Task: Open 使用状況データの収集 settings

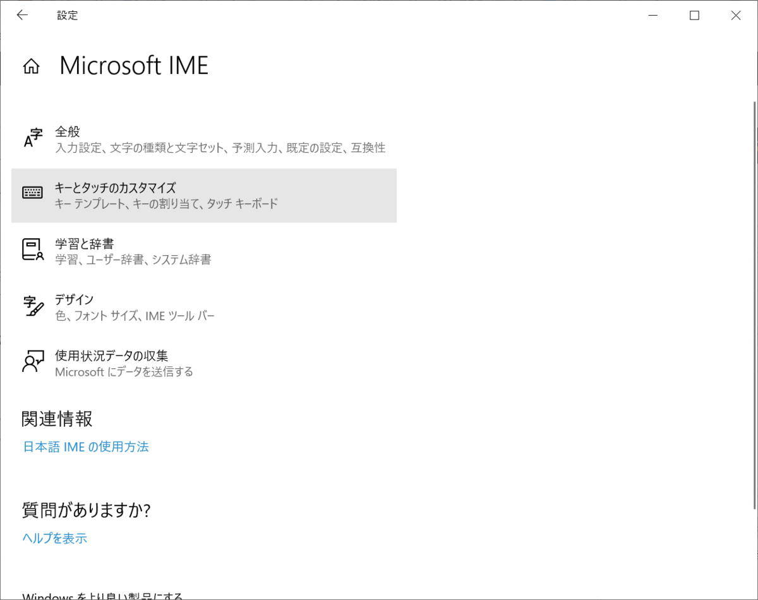Action: [x=204, y=363]
